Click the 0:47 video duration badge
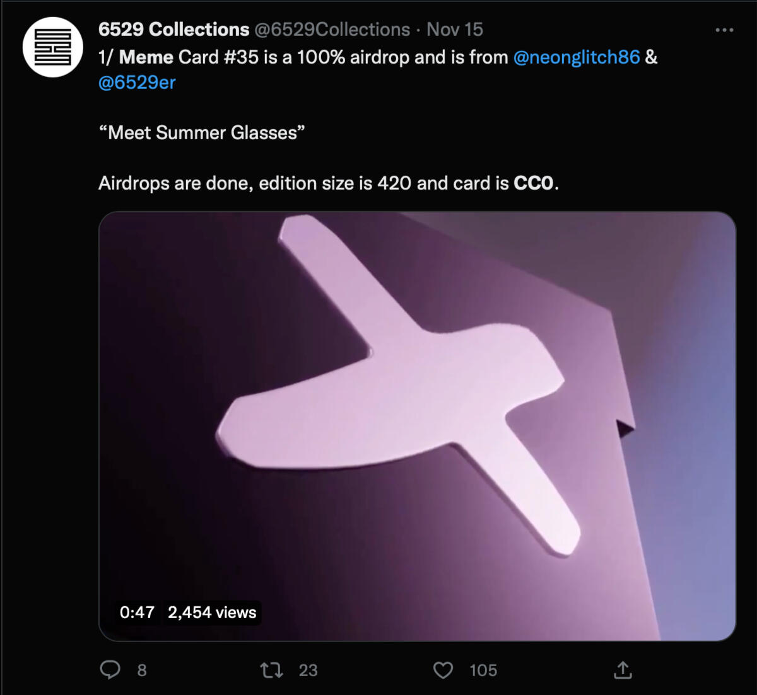Viewport: 757px width, 695px height. click(x=137, y=612)
